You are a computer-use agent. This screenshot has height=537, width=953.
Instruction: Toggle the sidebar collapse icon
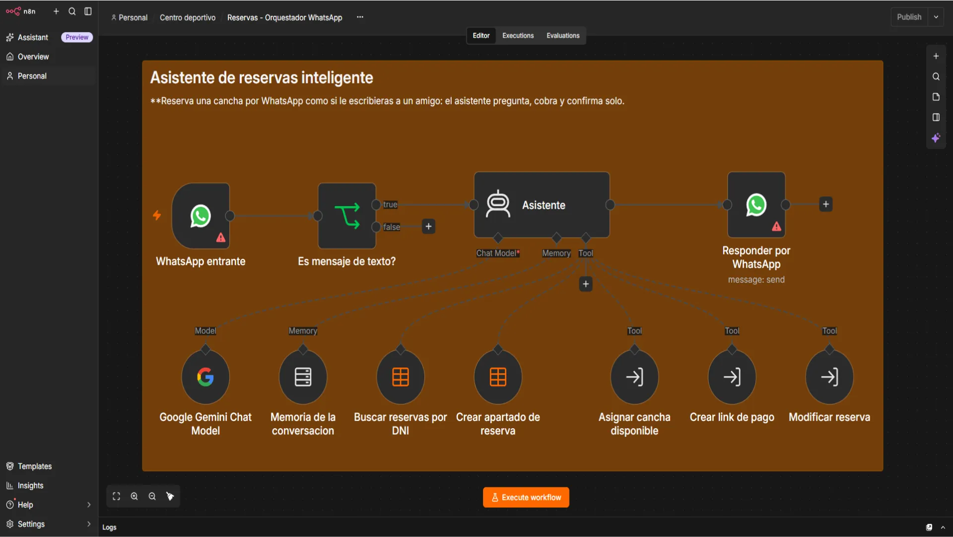(88, 11)
